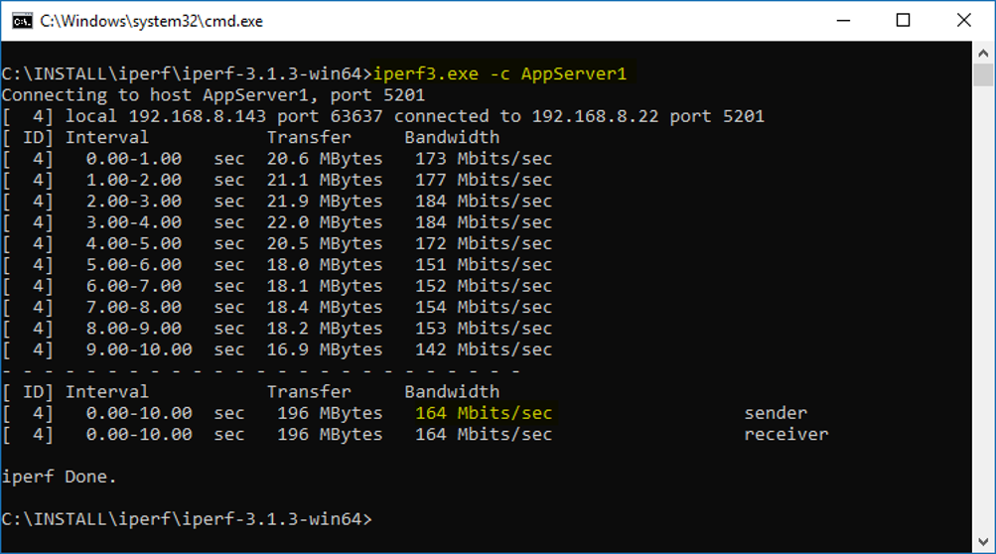This screenshot has height=554, width=996.
Task: Click the word sender in the summary
Action: pos(776,413)
